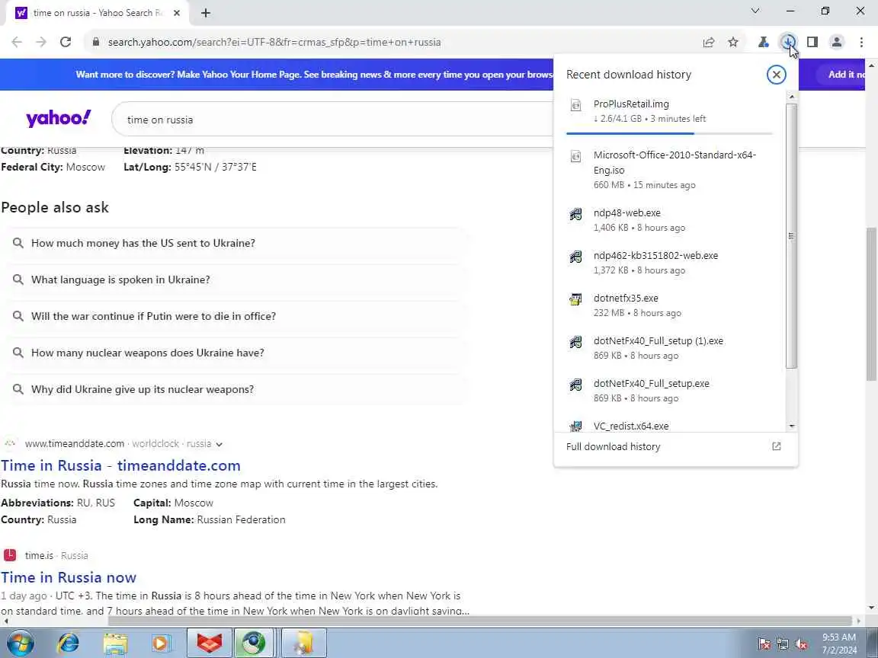Click the ProPlusRetail.img download progress bar
Image resolution: width=878 pixels, height=658 pixels.
coord(670,133)
